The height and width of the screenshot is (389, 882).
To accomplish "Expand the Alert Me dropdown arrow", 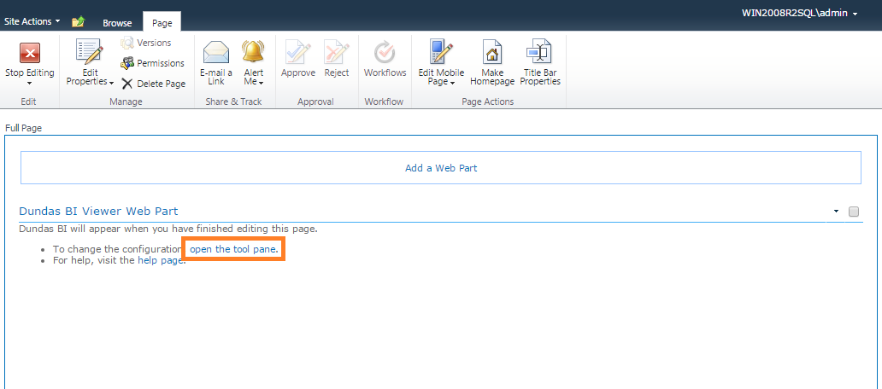I will tap(262, 83).
